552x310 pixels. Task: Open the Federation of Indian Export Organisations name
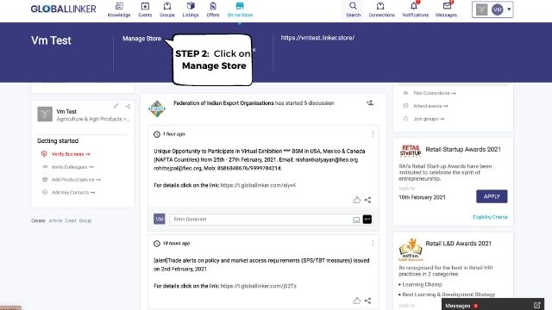[x=223, y=103]
